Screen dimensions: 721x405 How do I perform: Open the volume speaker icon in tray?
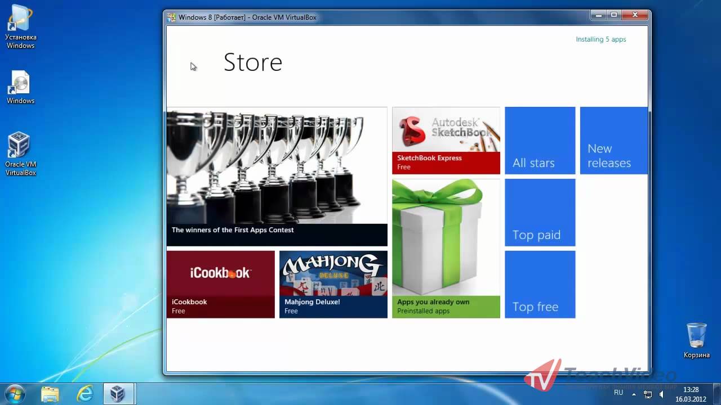662,394
